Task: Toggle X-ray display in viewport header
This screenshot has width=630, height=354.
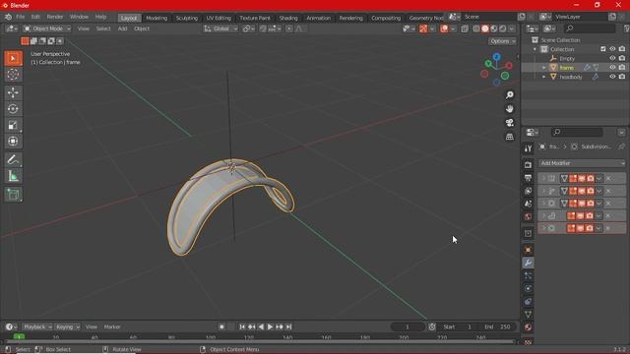Action: pos(465,29)
